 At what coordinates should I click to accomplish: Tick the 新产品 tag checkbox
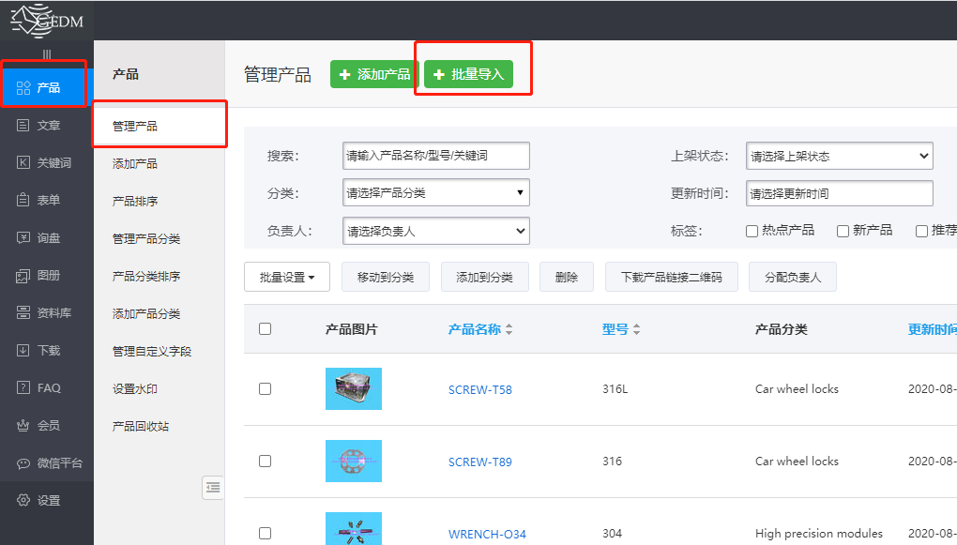[x=843, y=231]
